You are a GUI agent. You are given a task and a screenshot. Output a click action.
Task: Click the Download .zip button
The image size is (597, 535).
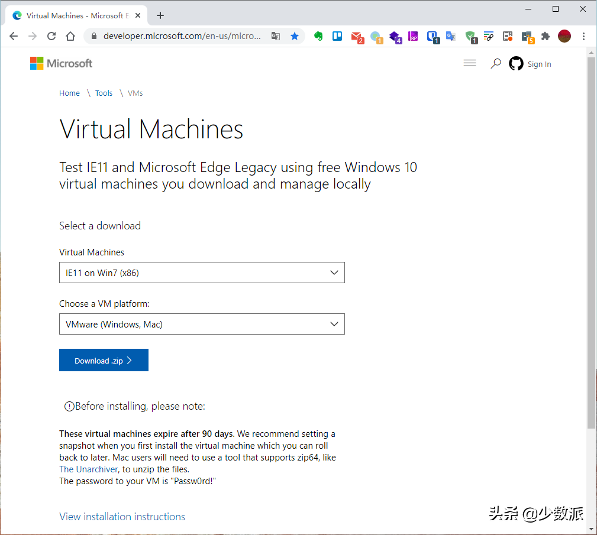(x=104, y=361)
